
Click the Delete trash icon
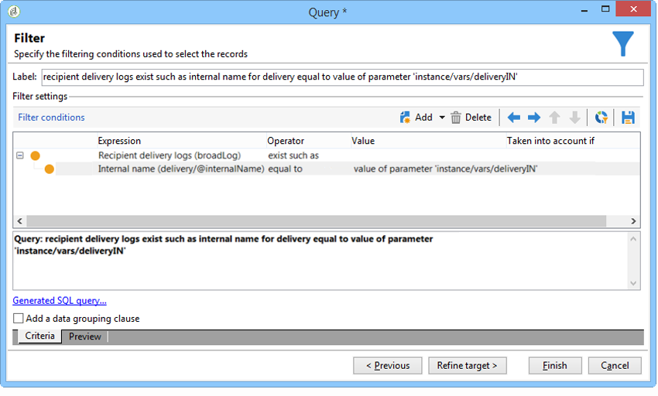[456, 118]
